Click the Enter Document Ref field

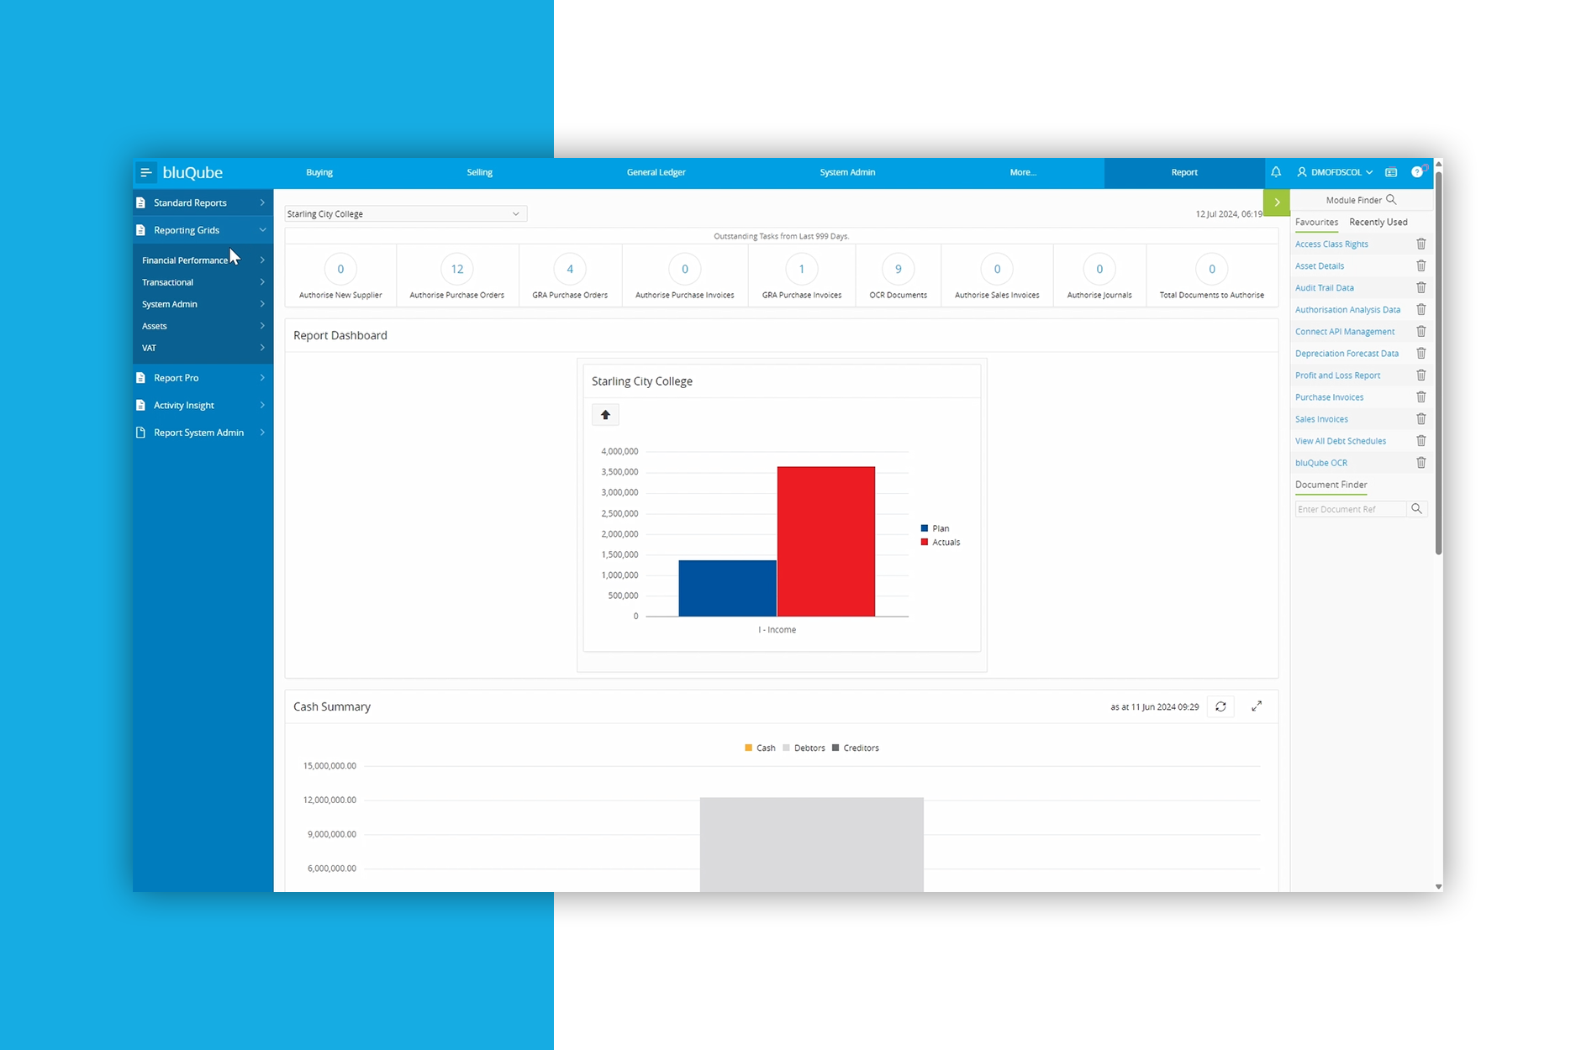[x=1349, y=509]
